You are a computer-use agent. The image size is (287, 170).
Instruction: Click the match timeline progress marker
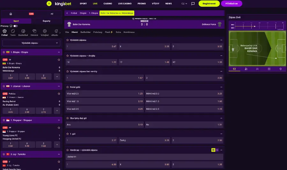point(254,26)
